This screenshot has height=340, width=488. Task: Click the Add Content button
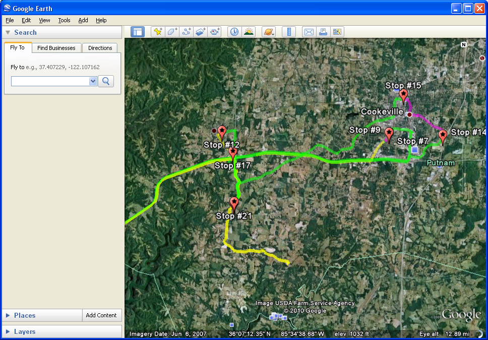point(101,315)
